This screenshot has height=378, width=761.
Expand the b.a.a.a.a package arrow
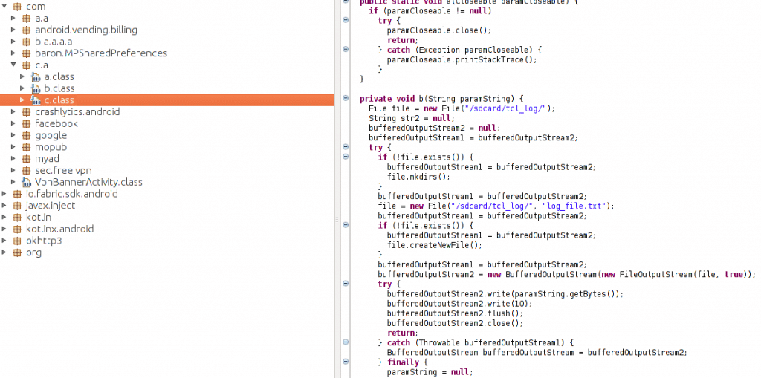pos(13,42)
